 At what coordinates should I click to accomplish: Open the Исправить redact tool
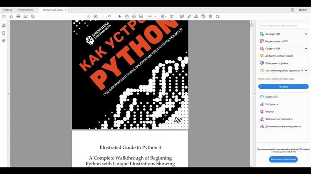[271, 104]
